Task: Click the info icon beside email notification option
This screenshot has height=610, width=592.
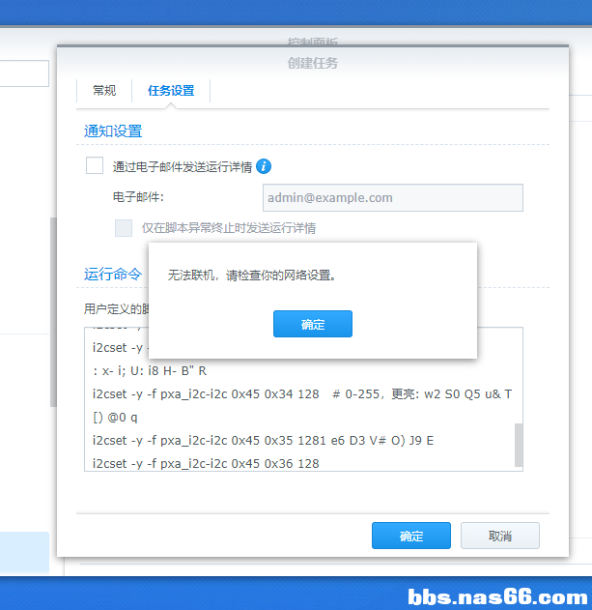Action: pyautogui.click(x=264, y=166)
